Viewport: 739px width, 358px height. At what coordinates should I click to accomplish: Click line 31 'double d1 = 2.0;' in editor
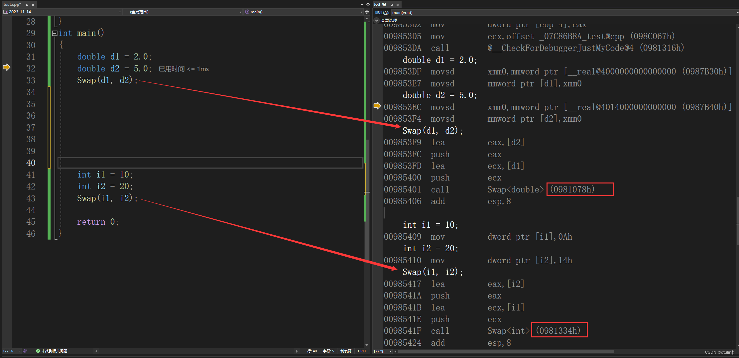[114, 57]
